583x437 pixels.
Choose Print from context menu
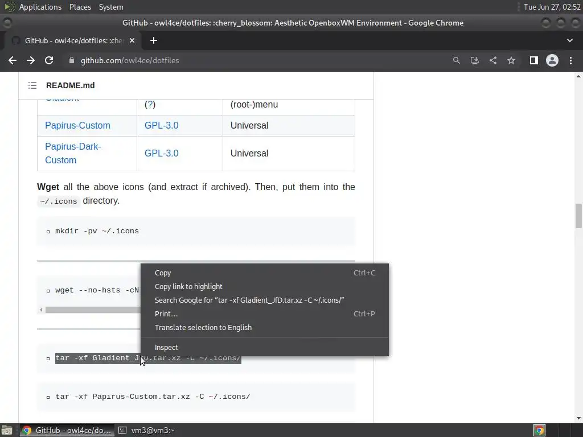tap(265, 314)
